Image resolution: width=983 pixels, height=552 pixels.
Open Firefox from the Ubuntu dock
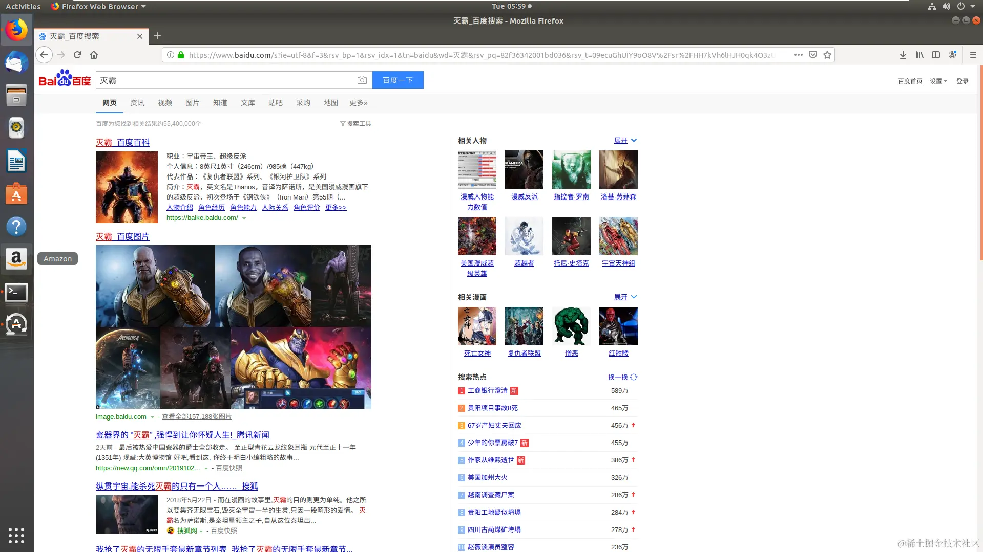point(16,30)
